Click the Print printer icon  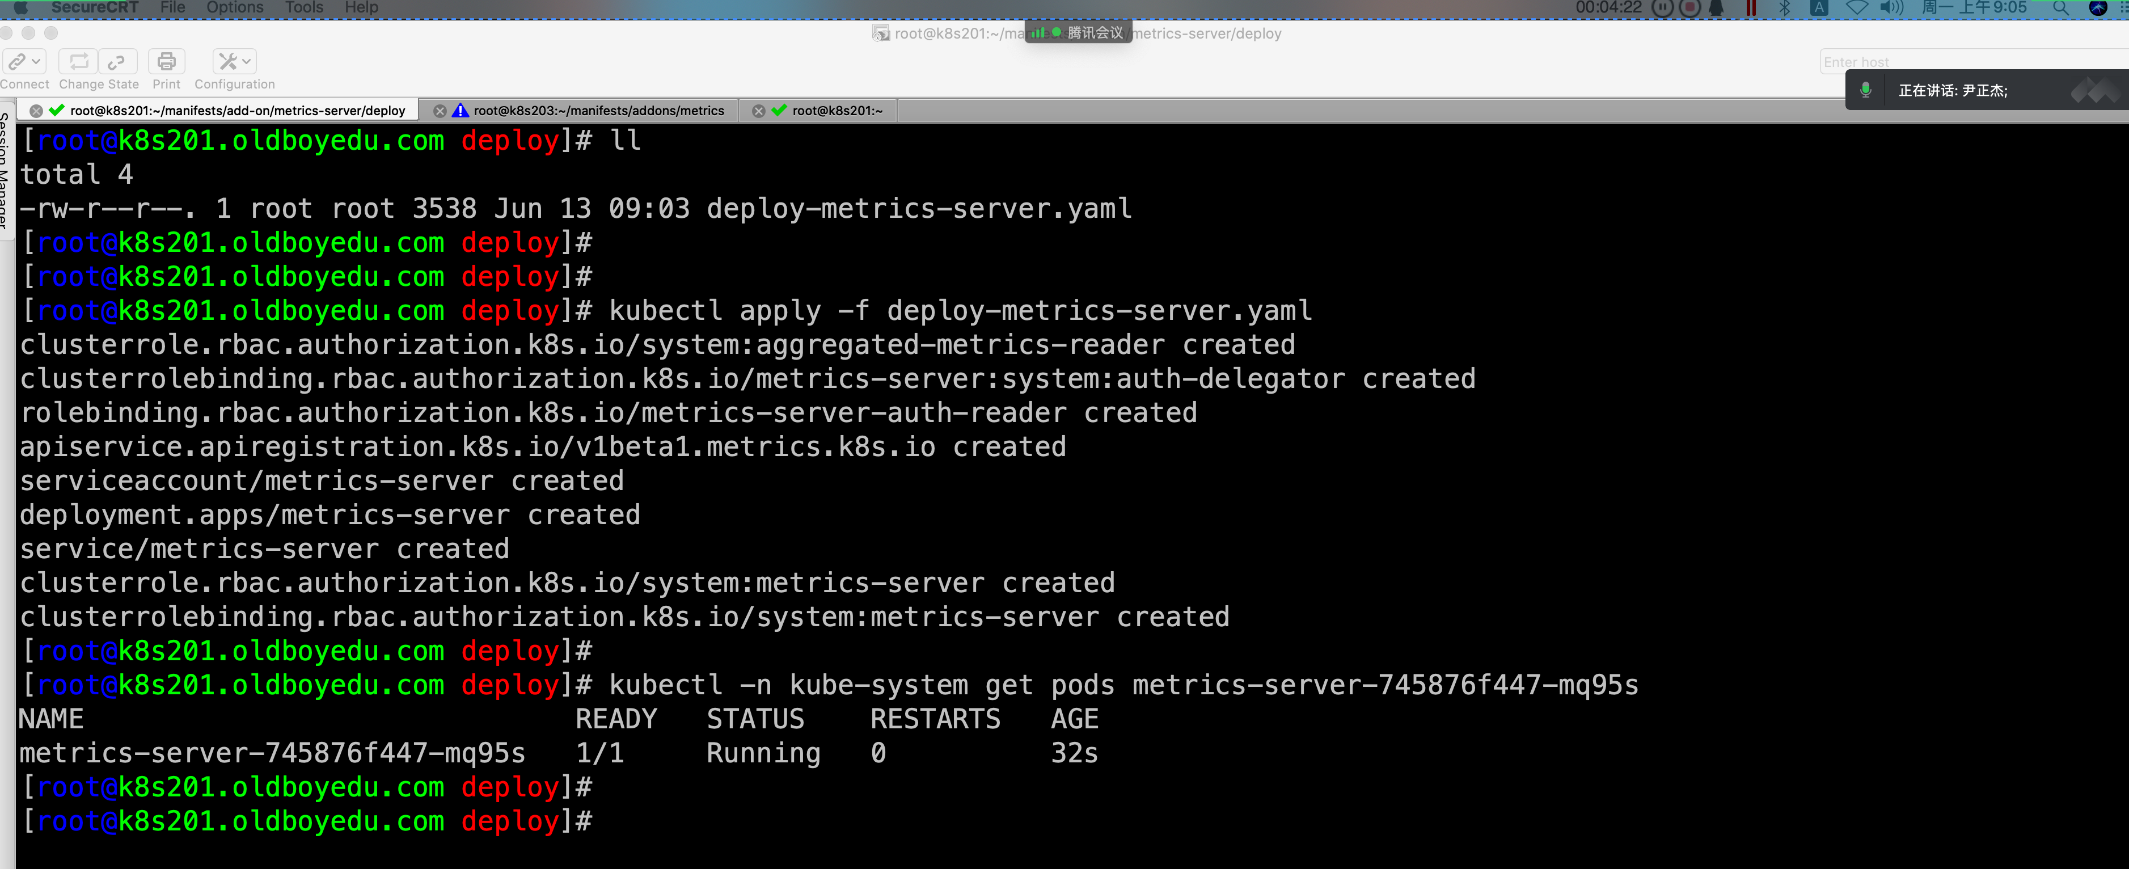(x=166, y=62)
